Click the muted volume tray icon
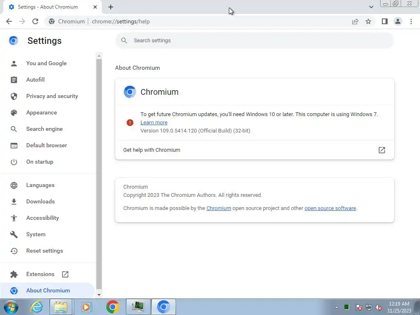The height and width of the screenshot is (315, 420). click(379, 307)
